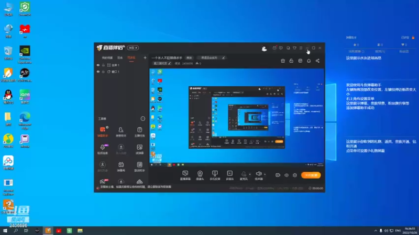Image resolution: width=419 pixels, height=235 pixels.
Task: Open File Explorer from taskbar
Action: tap(80, 230)
